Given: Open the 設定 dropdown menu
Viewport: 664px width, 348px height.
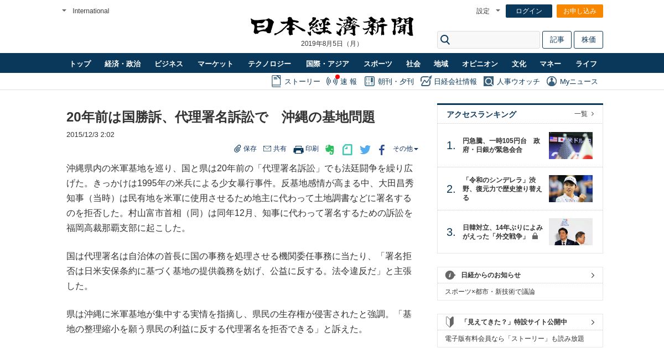Looking at the screenshot, I should pyautogui.click(x=488, y=11).
